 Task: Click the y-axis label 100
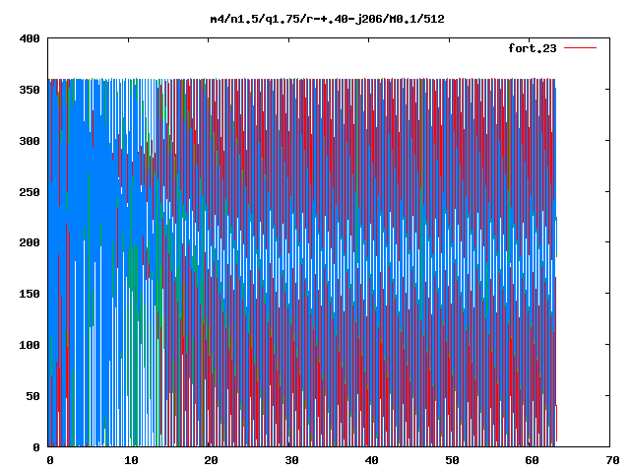click(x=30, y=345)
